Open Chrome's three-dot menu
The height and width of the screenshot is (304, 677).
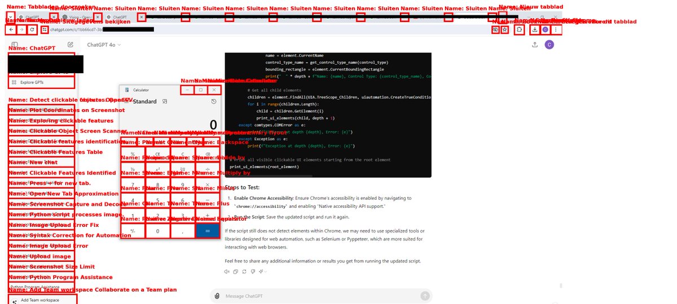click(556, 29)
